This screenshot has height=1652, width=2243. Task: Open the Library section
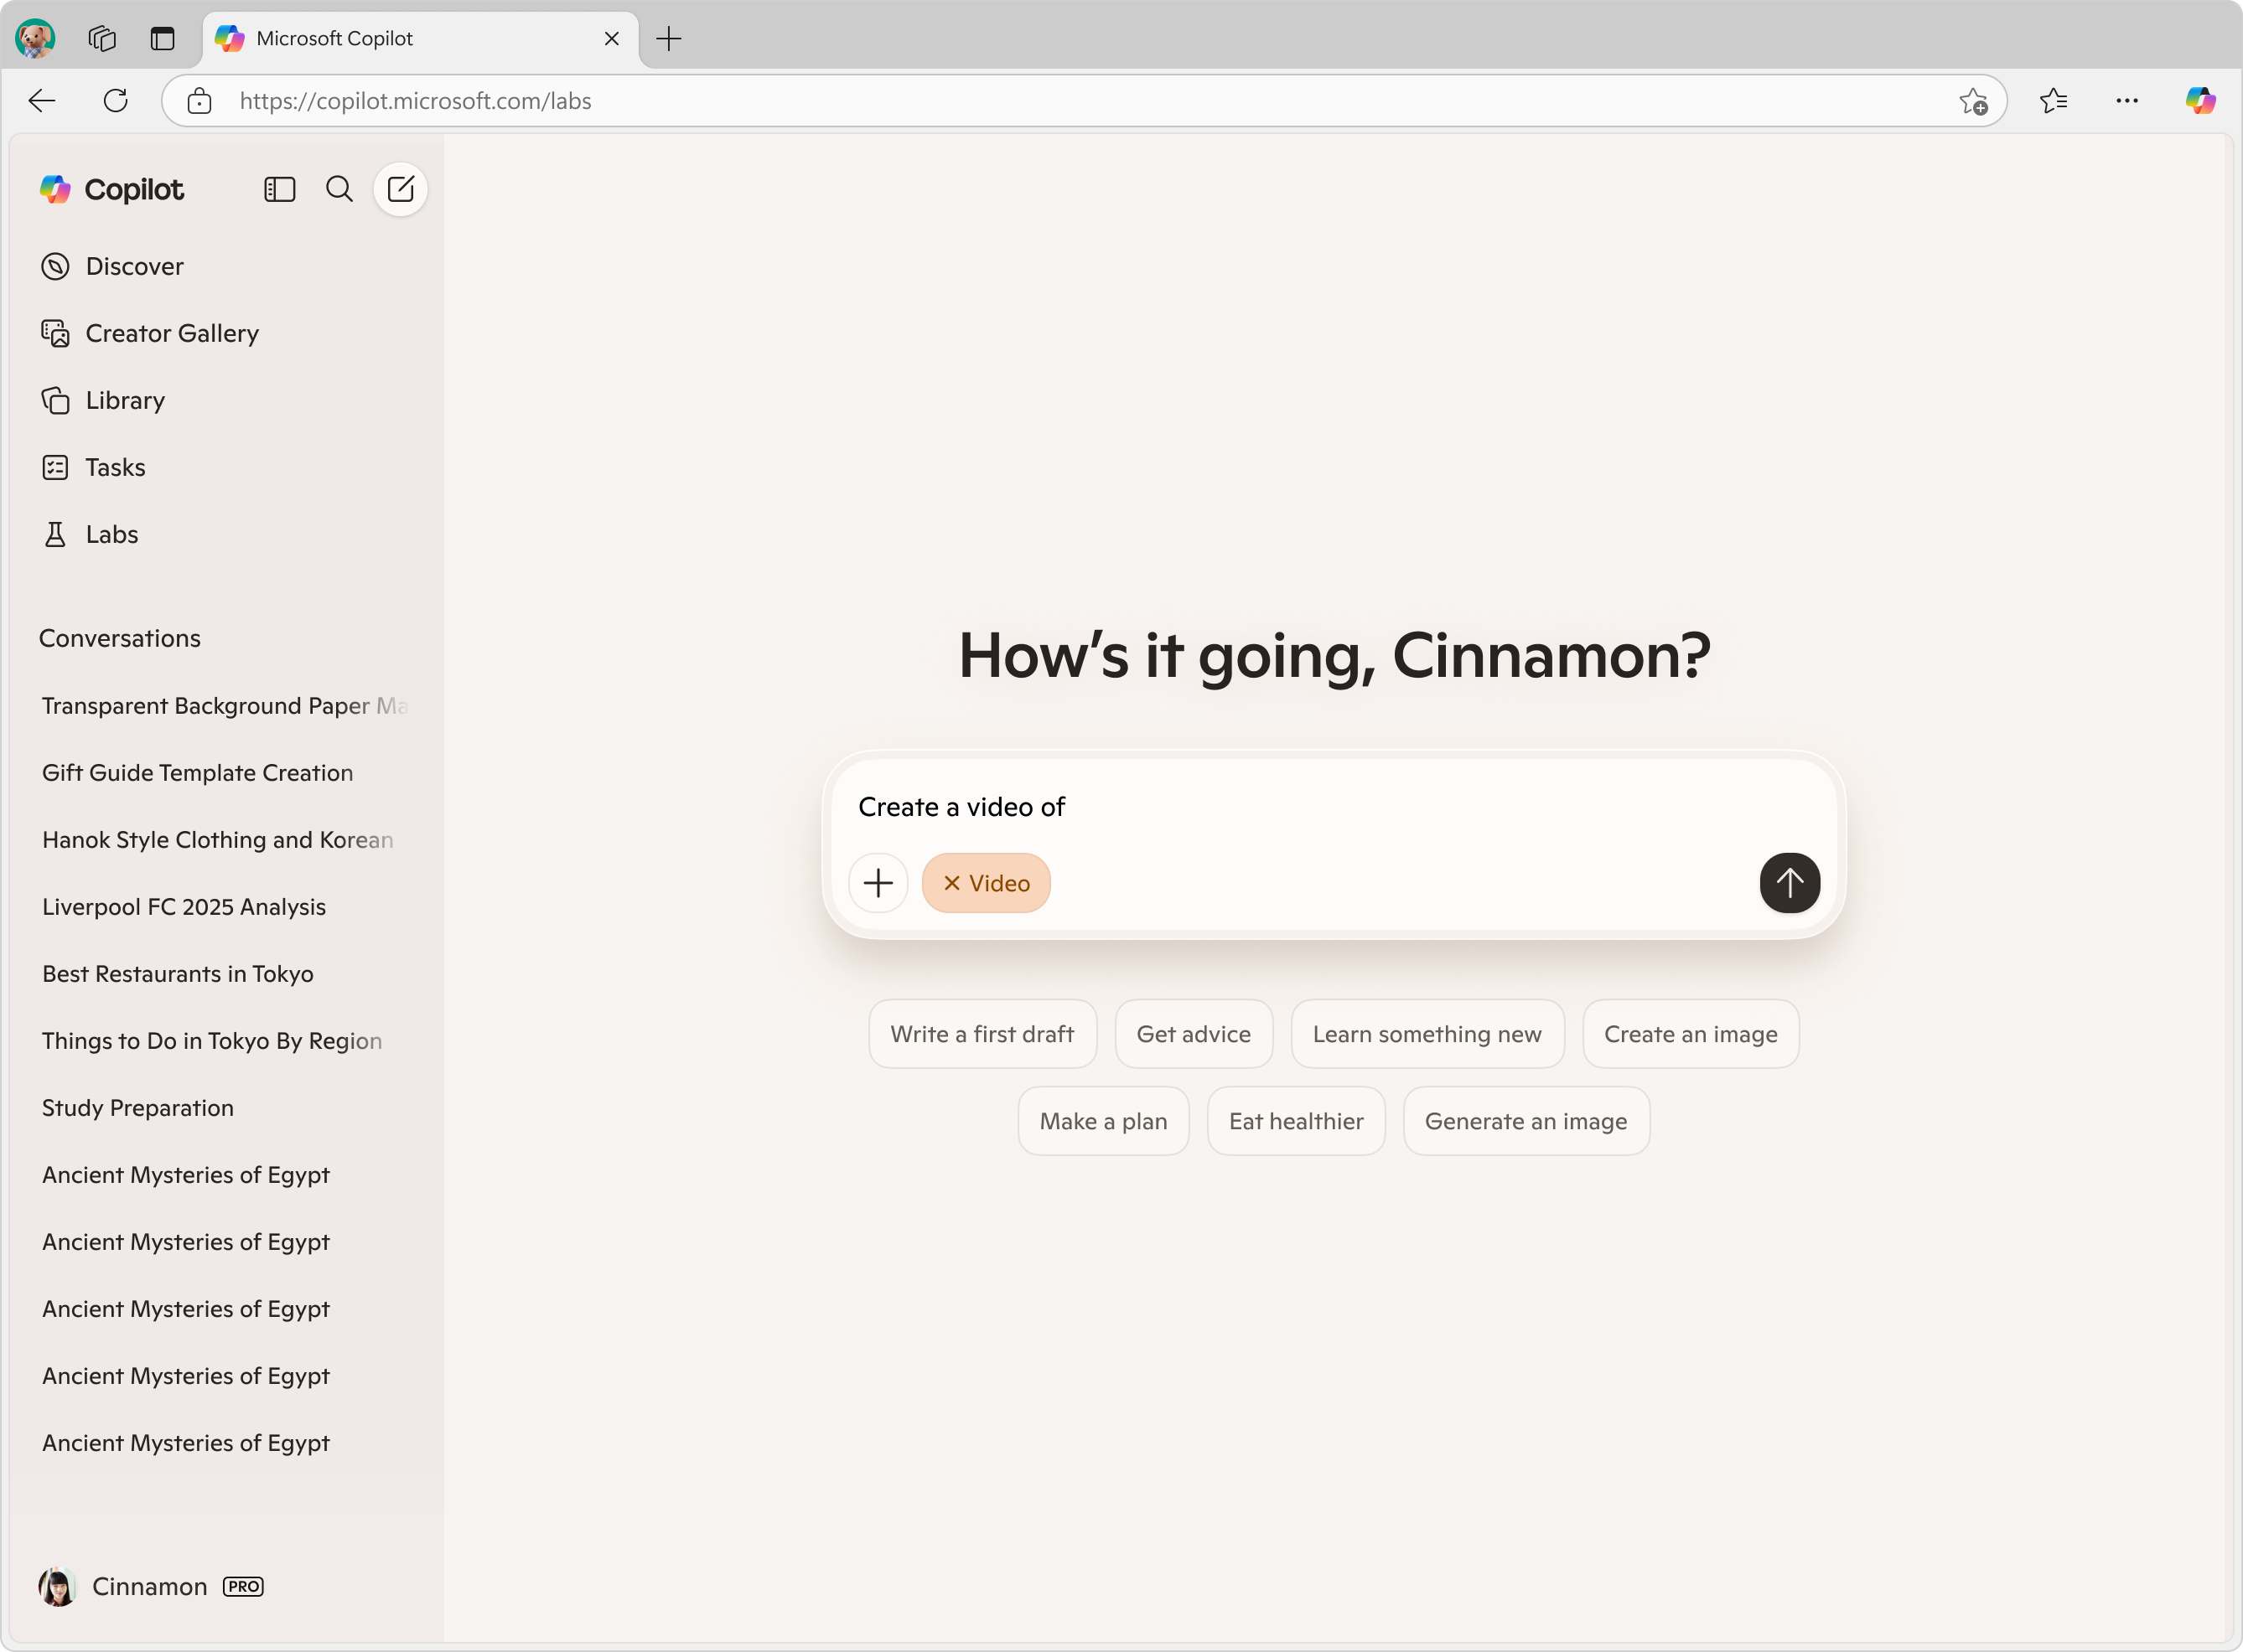pyautogui.click(x=125, y=400)
